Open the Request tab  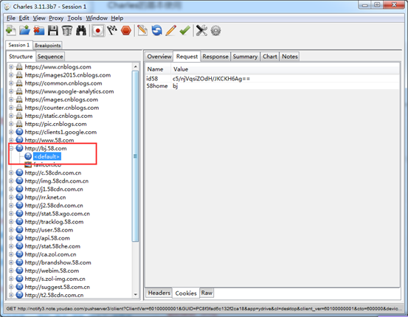click(x=187, y=57)
